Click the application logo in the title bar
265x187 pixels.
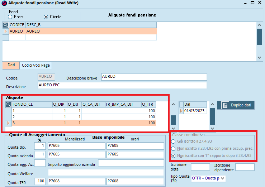pyautogui.click(x=4, y=3)
